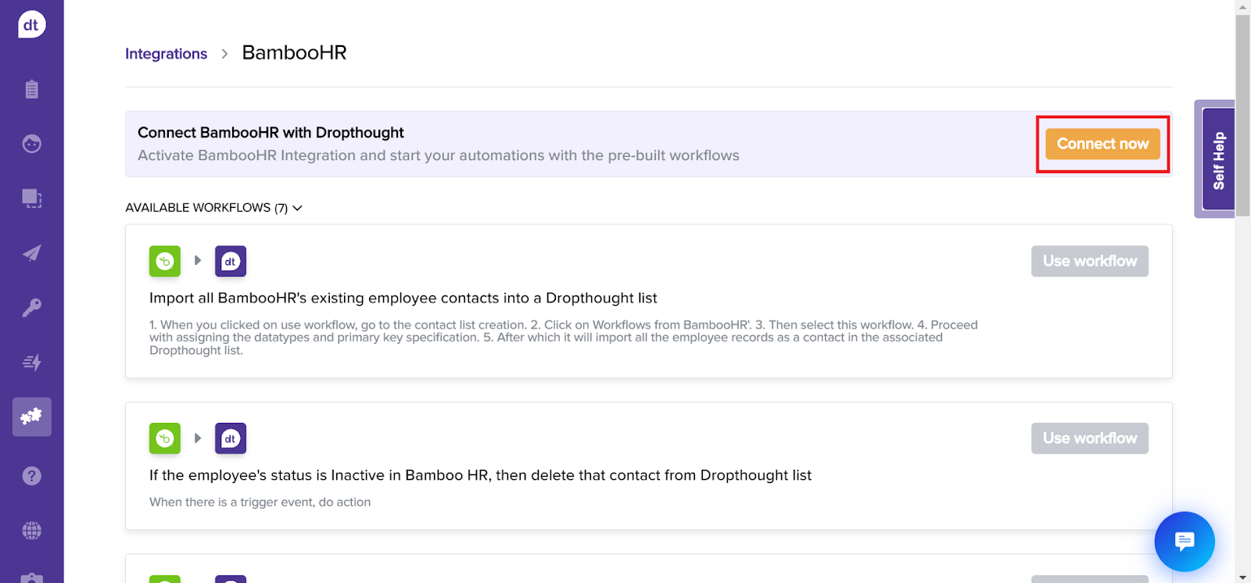The image size is (1251, 583).
Task: Open the face icon in sidebar
Action: [31, 144]
